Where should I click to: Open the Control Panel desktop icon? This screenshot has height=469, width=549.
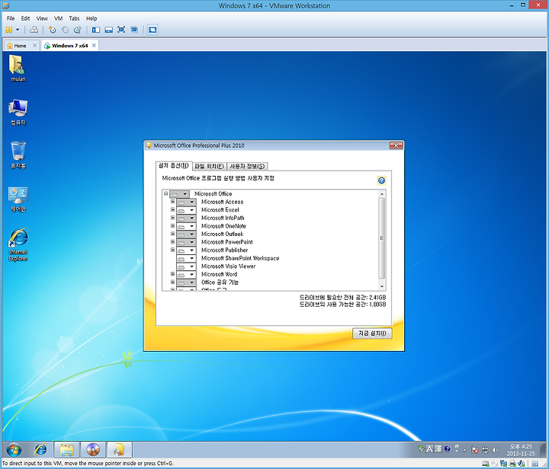pos(18,199)
